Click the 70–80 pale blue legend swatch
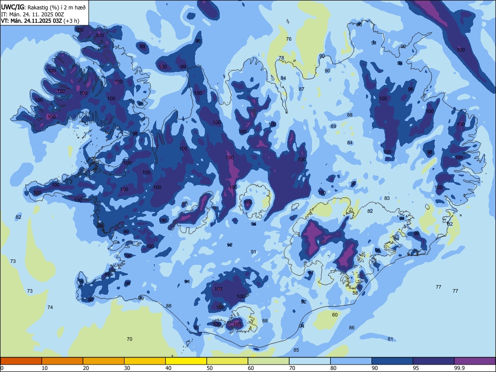 tap(310, 361)
